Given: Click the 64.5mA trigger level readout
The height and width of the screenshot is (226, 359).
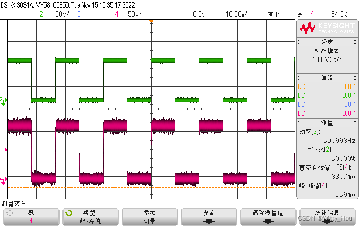Looking at the screenshot, I should (x=339, y=14).
